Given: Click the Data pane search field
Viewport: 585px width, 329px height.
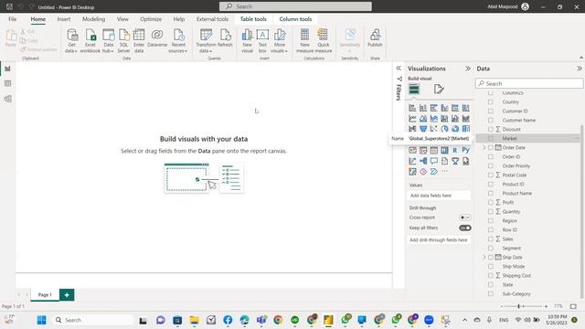Looking at the screenshot, I should (x=529, y=83).
